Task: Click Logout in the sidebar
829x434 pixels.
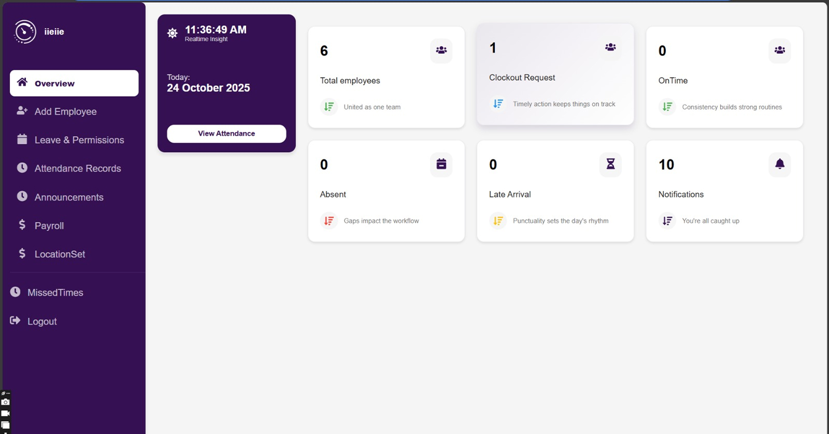Action: tap(42, 321)
